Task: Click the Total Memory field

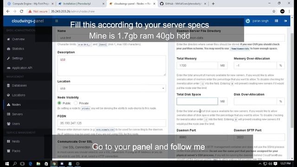Action: (197, 65)
